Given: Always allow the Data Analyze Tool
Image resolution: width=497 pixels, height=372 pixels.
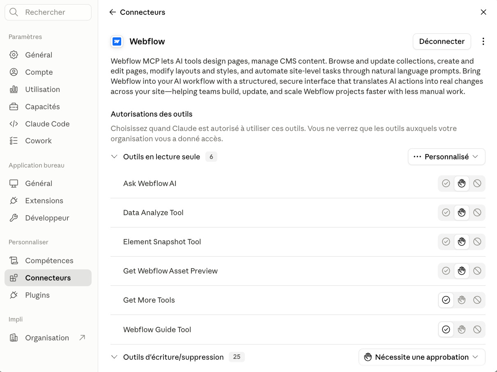Looking at the screenshot, I should [x=446, y=213].
